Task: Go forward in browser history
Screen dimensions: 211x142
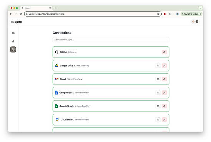Action: 16,14
